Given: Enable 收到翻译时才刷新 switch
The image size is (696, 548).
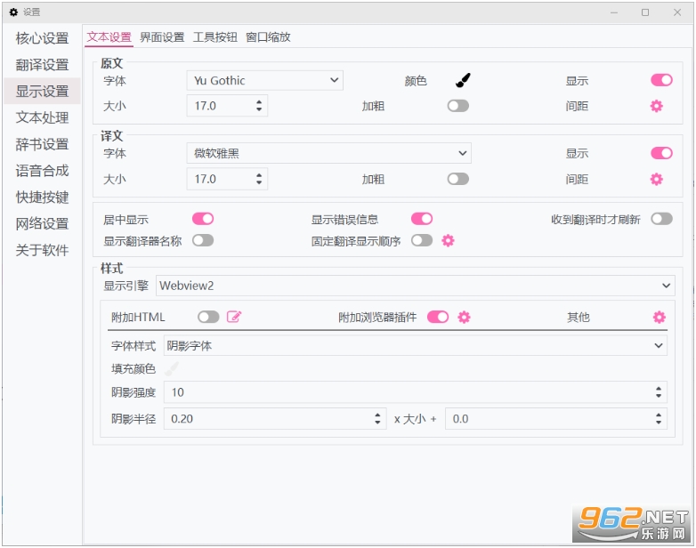Looking at the screenshot, I should tap(661, 219).
